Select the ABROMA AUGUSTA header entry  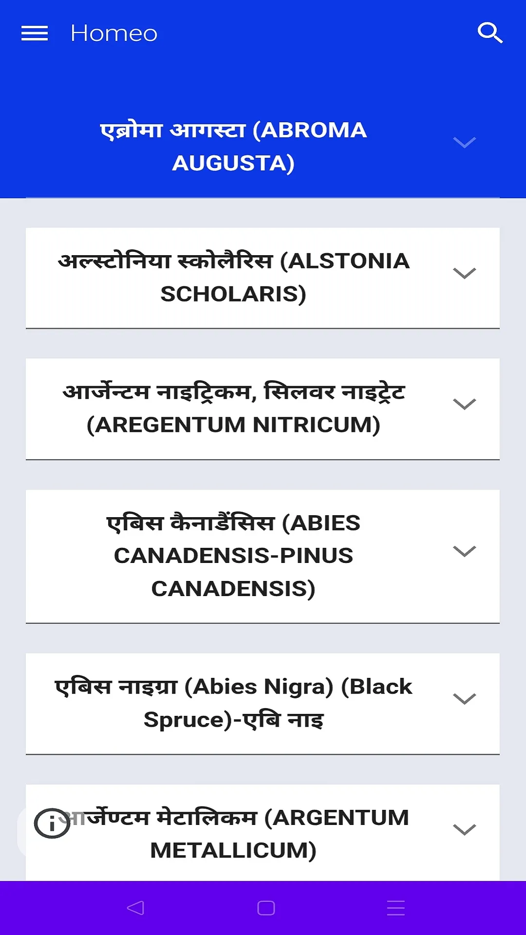pos(233,146)
